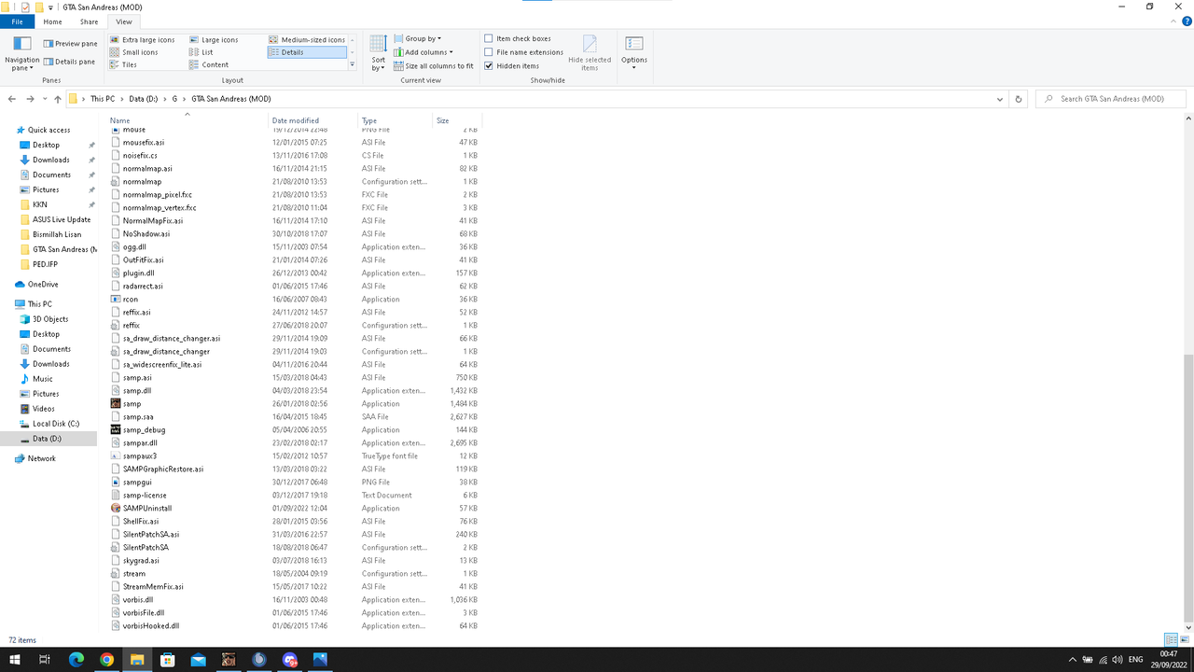Choose List layout
The width and height of the screenshot is (1194, 672).
[x=201, y=52]
